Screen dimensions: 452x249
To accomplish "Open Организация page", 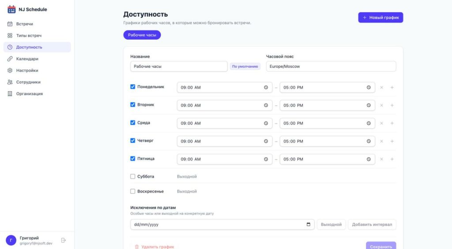I will coord(37,93).
